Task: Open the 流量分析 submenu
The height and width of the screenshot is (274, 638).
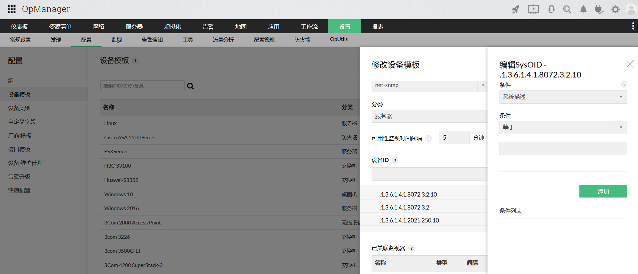Action: [223, 40]
